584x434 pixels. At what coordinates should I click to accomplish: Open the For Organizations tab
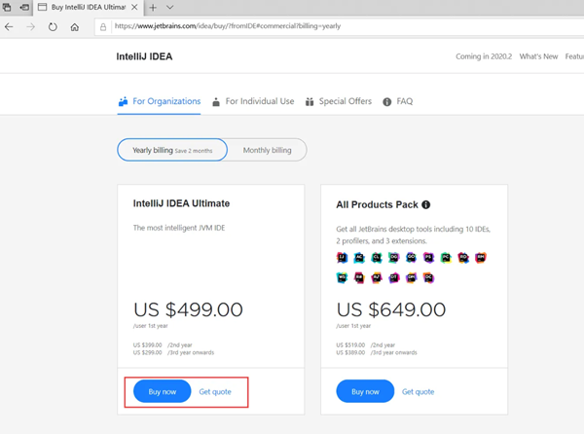159,101
